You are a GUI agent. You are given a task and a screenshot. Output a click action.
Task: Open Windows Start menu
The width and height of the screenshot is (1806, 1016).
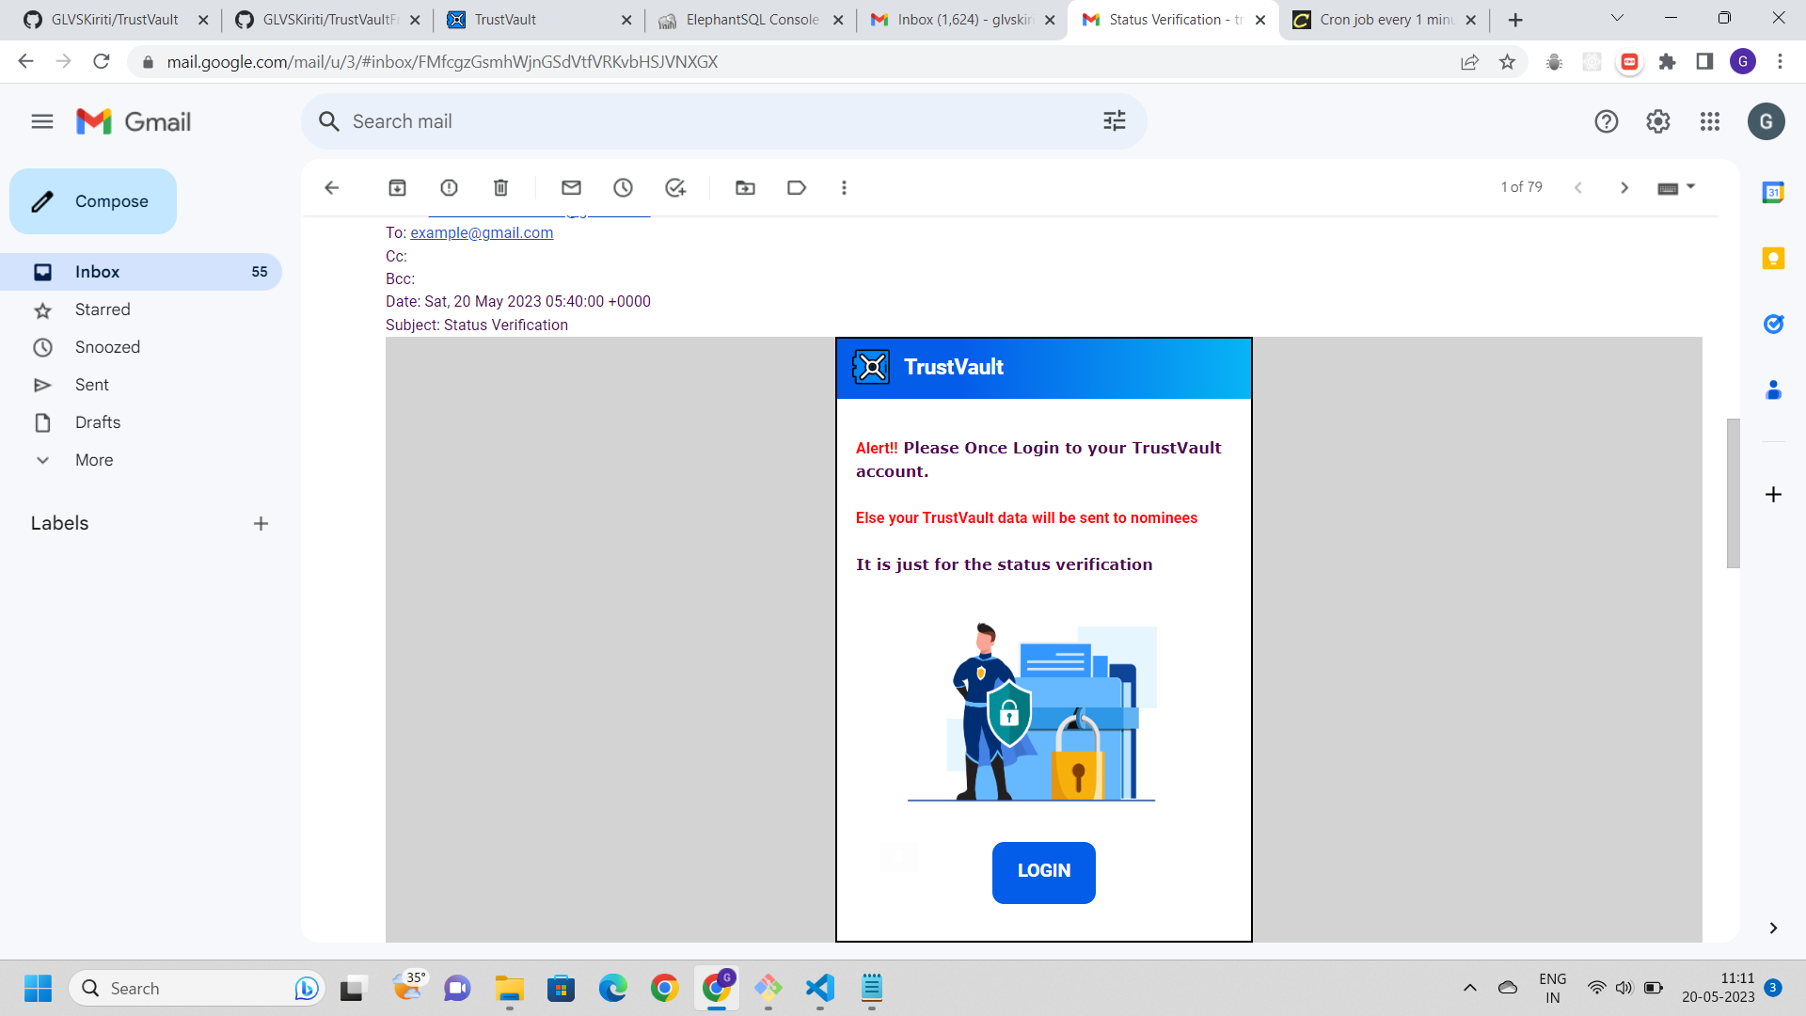pyautogui.click(x=38, y=988)
